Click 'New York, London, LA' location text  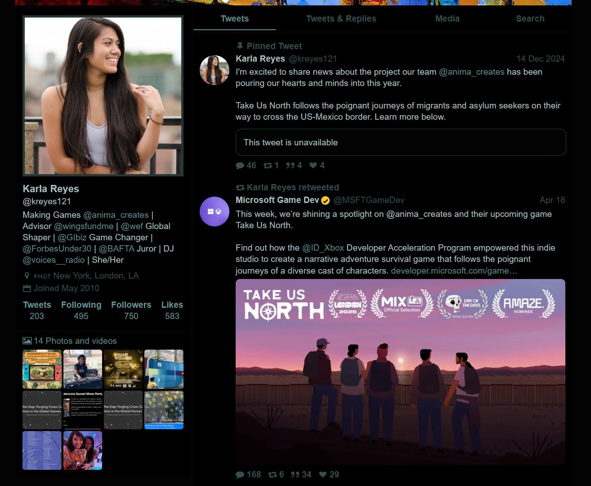coord(96,276)
